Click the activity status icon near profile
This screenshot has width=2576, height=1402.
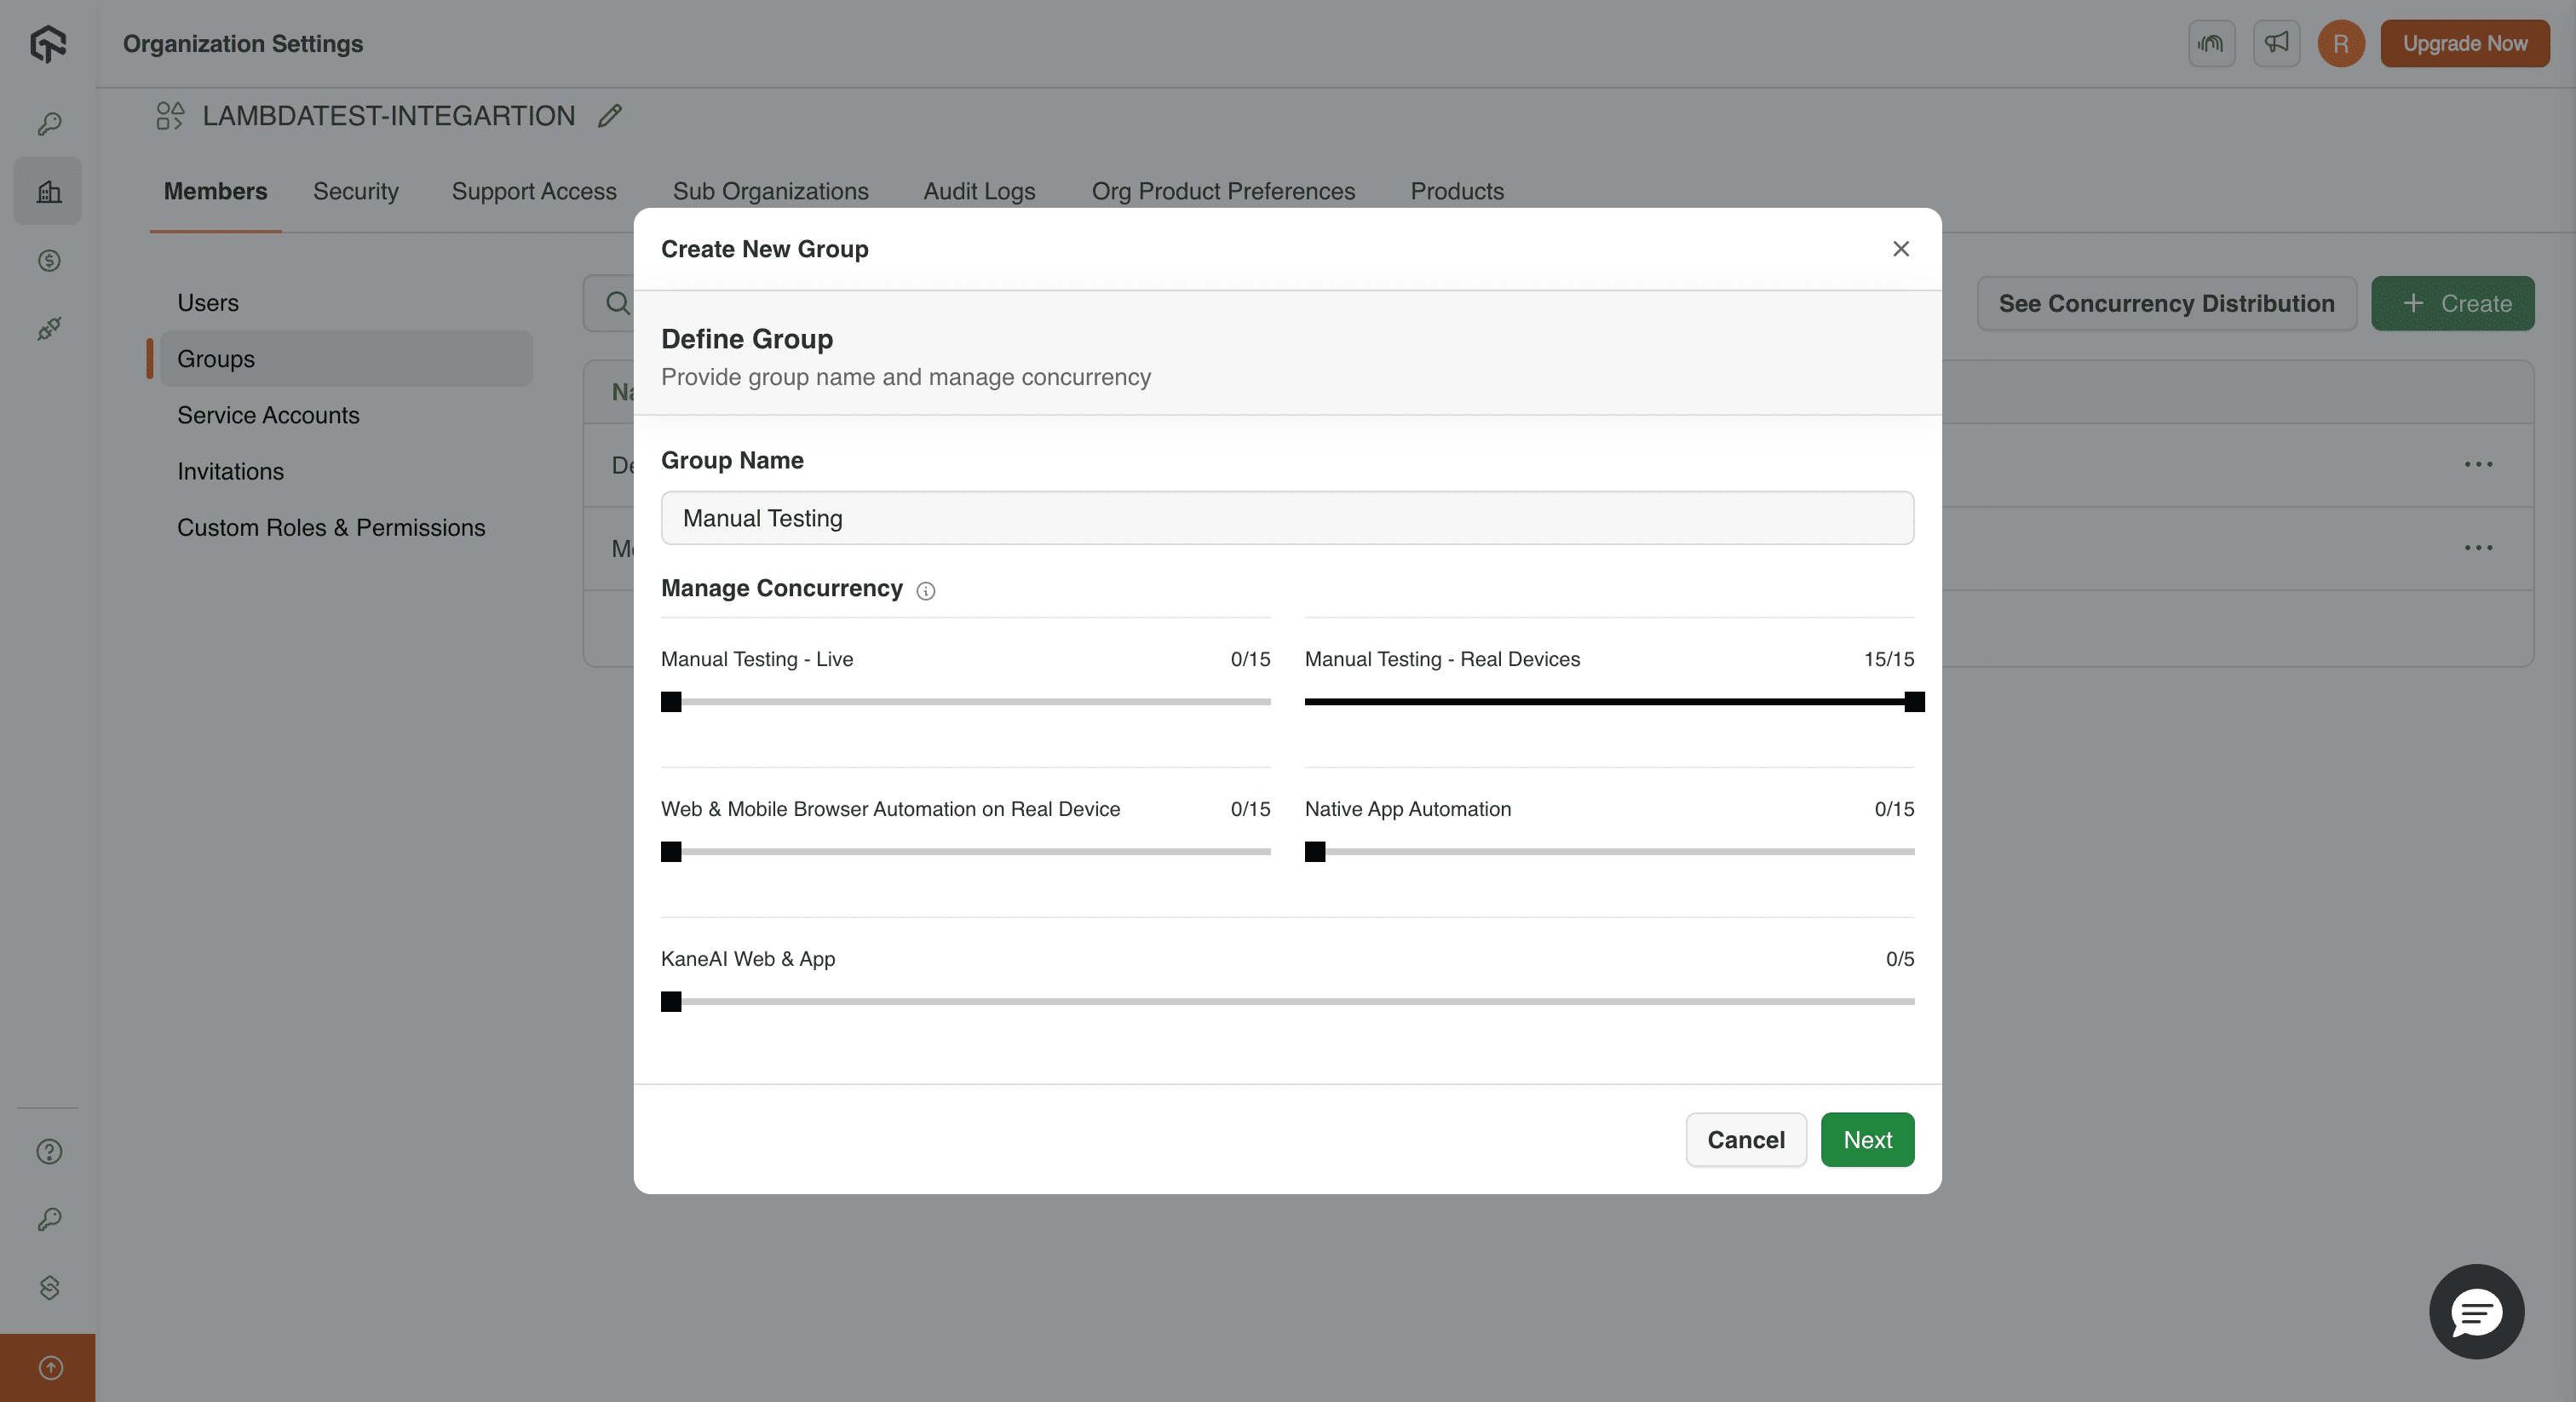2211,43
